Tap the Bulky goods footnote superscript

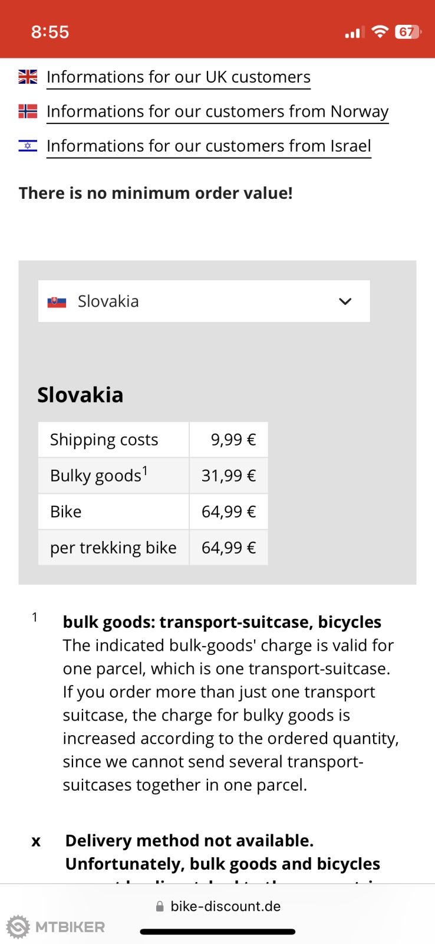(145, 470)
